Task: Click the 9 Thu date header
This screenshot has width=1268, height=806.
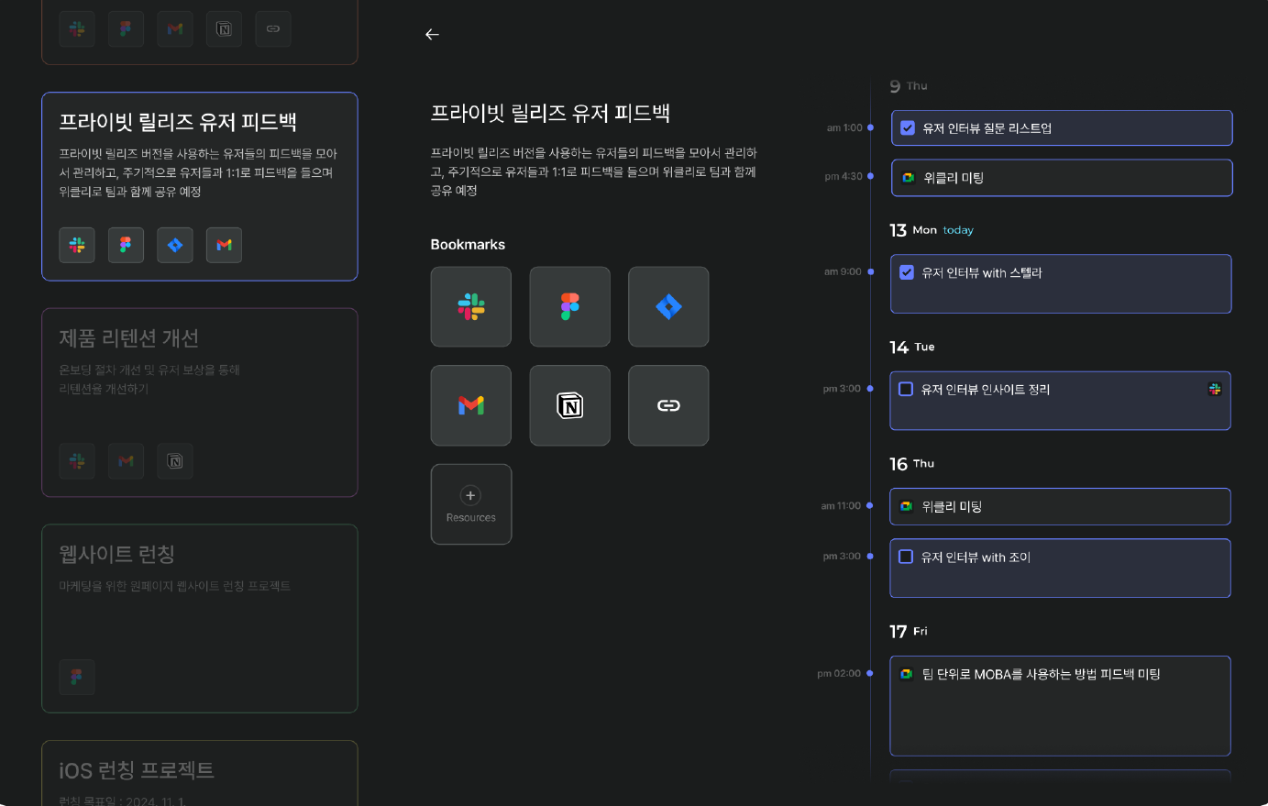Action: click(909, 86)
